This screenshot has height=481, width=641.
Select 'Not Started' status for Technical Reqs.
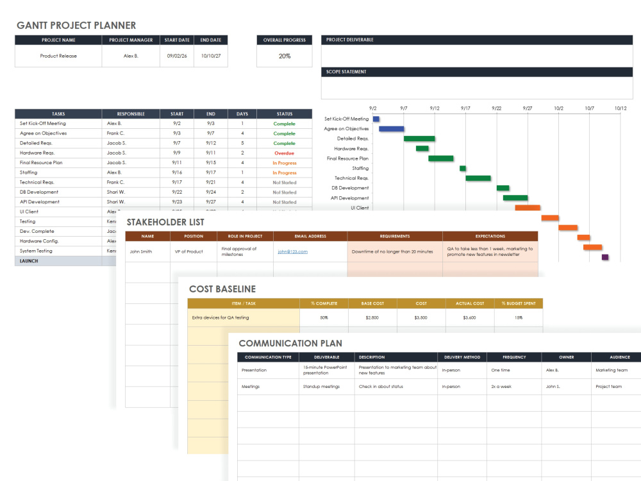(285, 182)
